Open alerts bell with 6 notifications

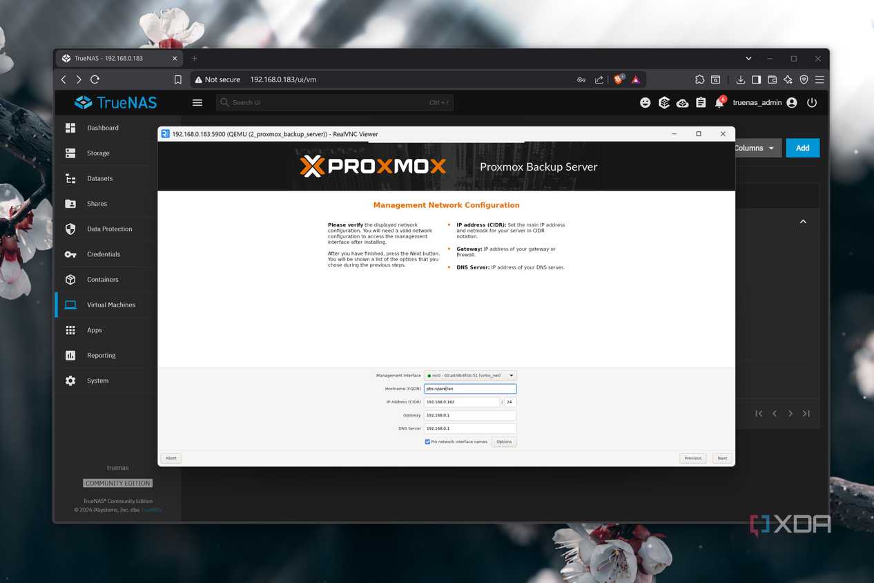[x=719, y=103]
